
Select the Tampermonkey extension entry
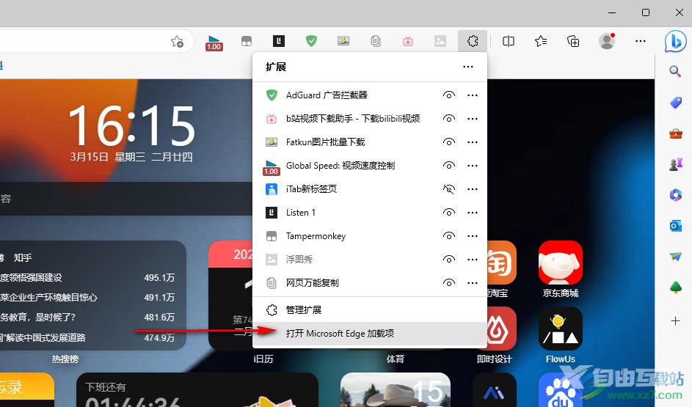(370, 236)
